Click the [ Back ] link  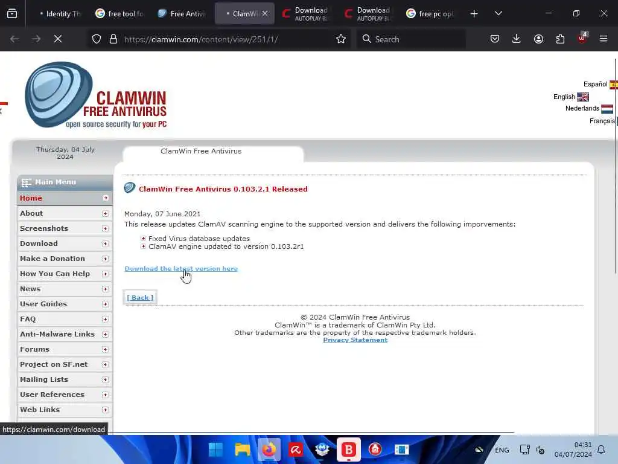coord(140,297)
